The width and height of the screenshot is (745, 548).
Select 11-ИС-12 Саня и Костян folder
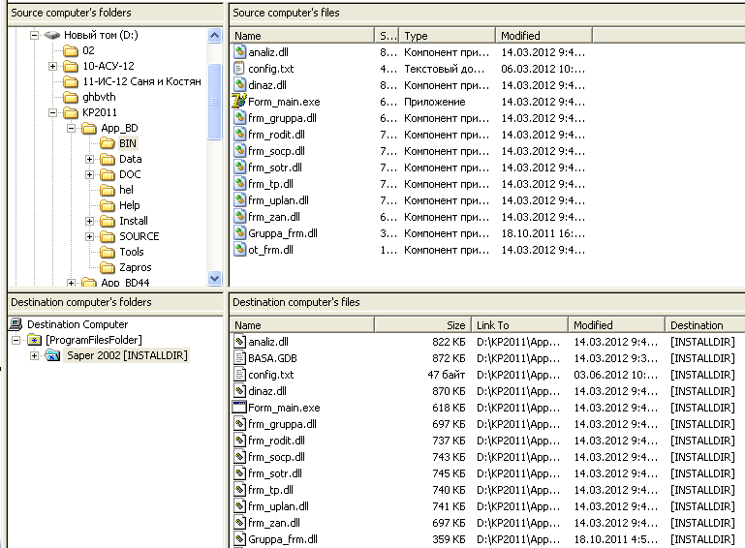click(x=141, y=81)
